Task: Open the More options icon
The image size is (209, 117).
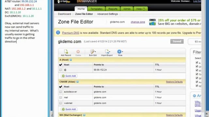Action: coord(119,52)
